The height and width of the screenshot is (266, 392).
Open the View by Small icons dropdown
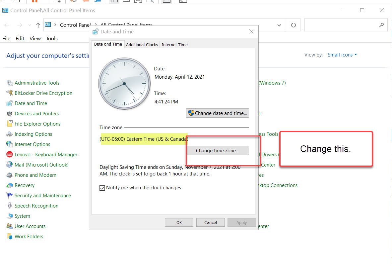point(342,55)
